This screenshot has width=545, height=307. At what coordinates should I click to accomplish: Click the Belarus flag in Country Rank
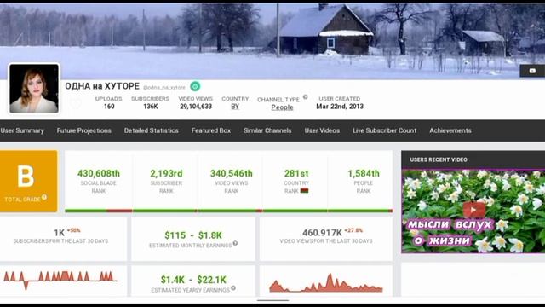(x=304, y=191)
